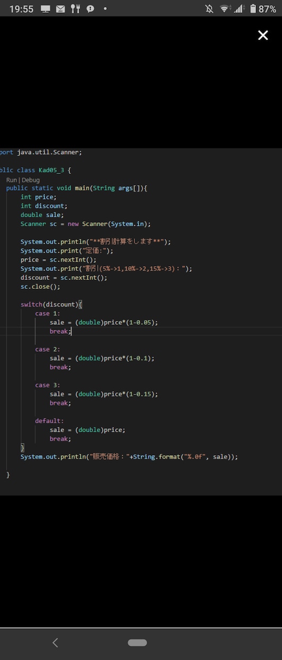Click the String.format("%.0f", sale) line

[x=129, y=457]
